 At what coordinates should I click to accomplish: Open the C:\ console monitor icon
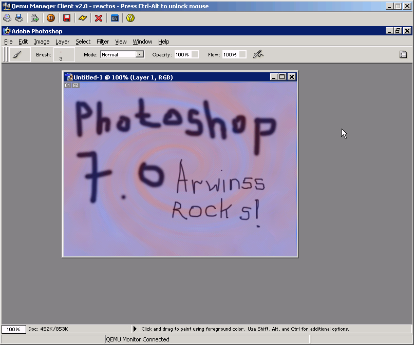click(115, 18)
